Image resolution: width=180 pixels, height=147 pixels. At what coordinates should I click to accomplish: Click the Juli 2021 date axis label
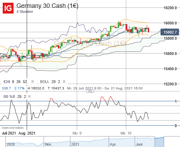pyautogui.click(x=9, y=133)
